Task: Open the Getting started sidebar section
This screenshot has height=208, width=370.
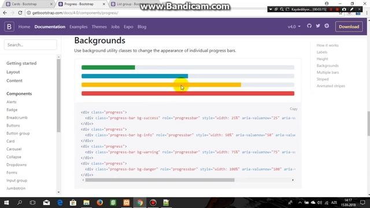Action: tap(21, 63)
